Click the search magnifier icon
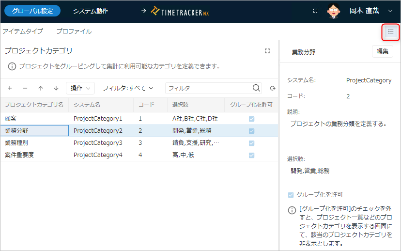401x251 pixels. pos(257,88)
